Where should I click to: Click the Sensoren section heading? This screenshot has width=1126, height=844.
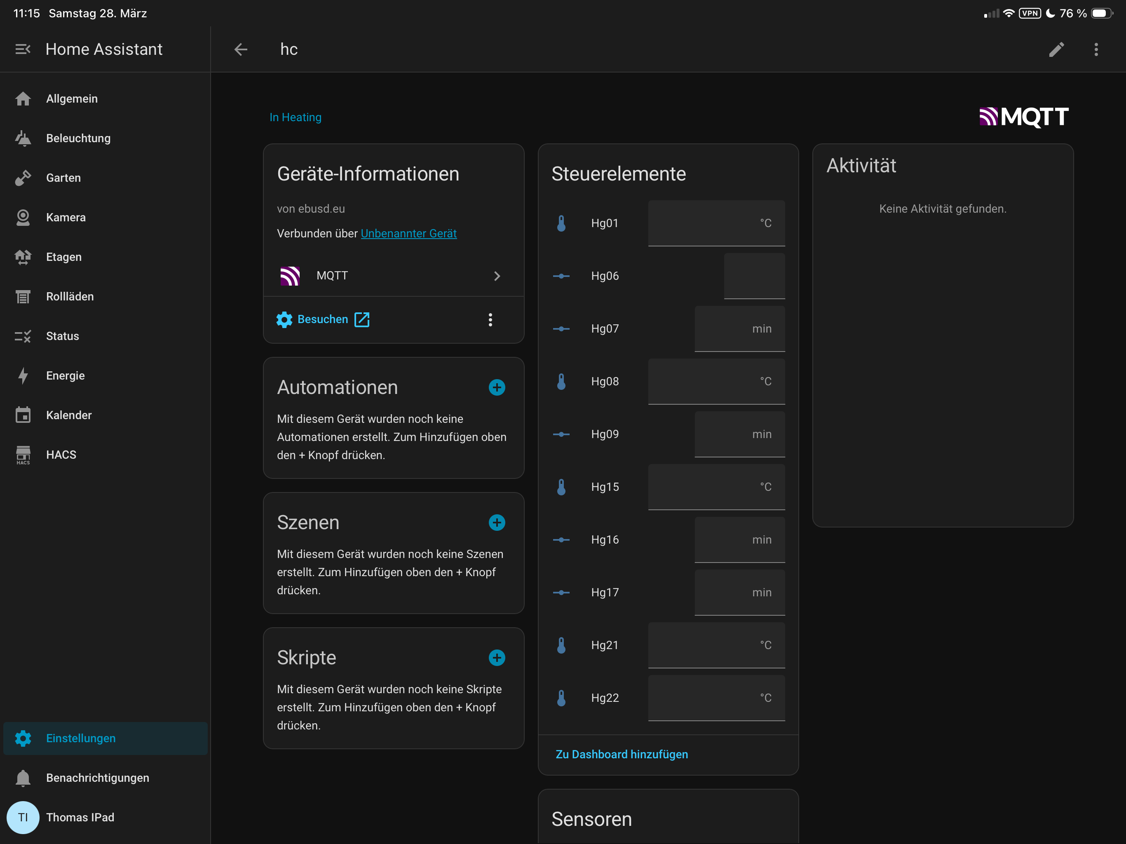(591, 819)
